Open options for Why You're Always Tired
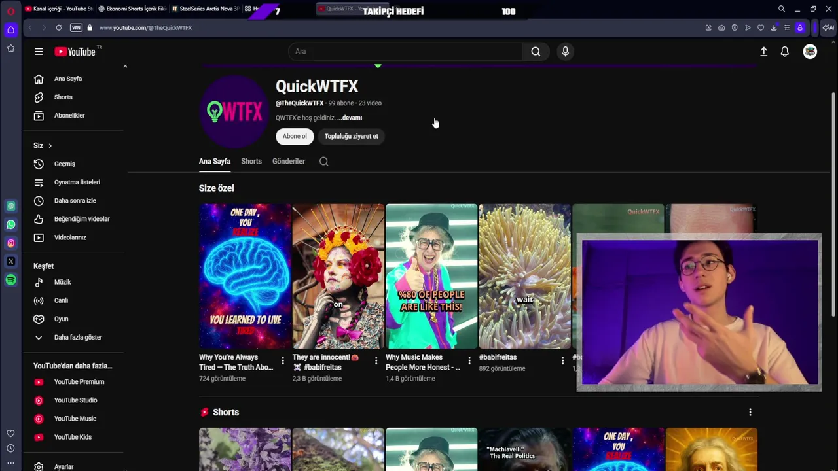 point(283,360)
